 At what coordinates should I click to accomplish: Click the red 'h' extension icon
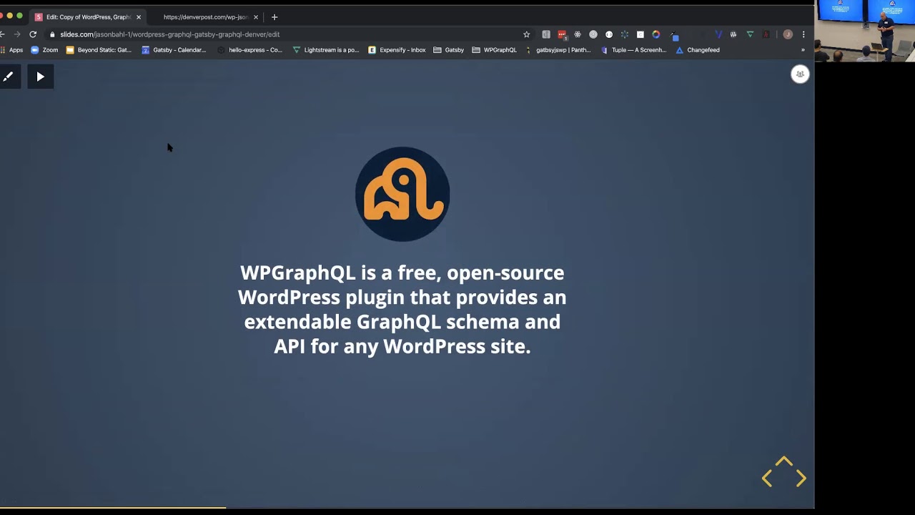(766, 34)
